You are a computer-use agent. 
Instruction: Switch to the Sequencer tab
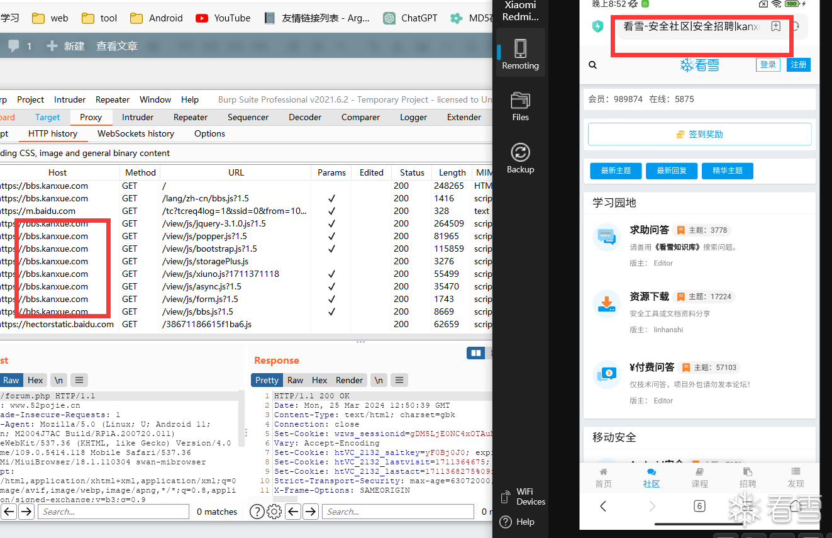click(x=248, y=117)
